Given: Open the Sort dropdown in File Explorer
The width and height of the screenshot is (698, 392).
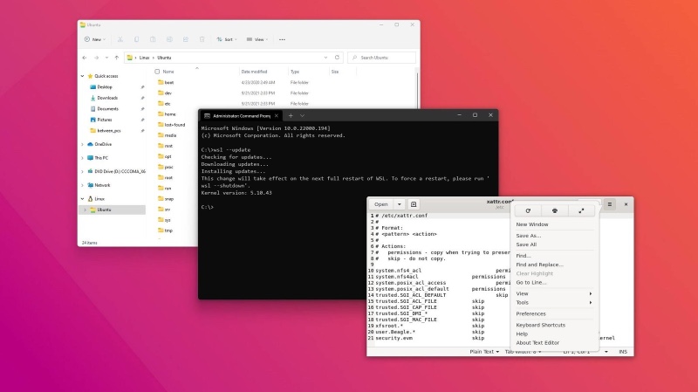Looking at the screenshot, I should pos(225,39).
